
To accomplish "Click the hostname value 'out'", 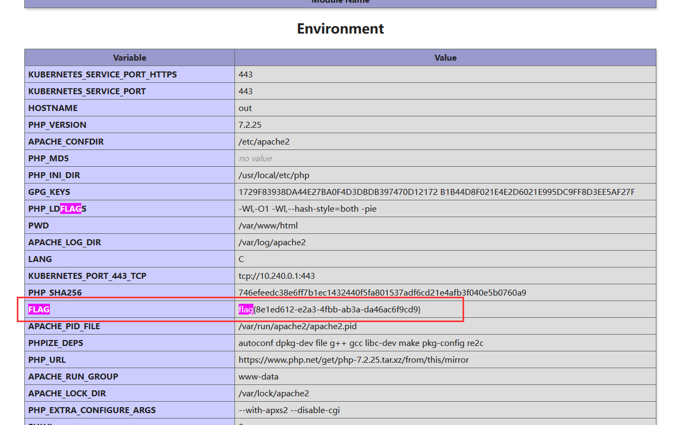I will pyautogui.click(x=245, y=108).
